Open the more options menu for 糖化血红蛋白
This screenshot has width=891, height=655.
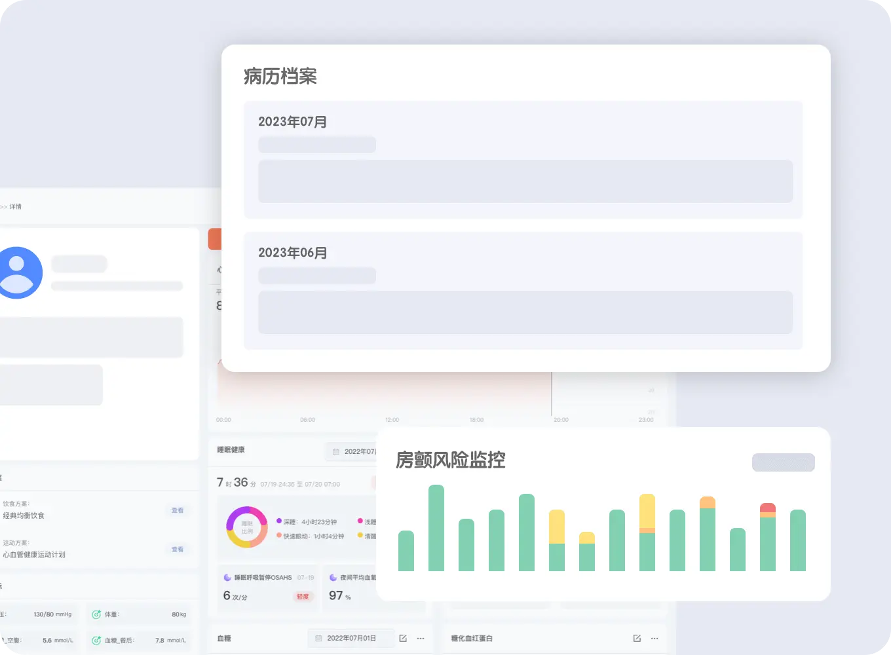click(654, 638)
